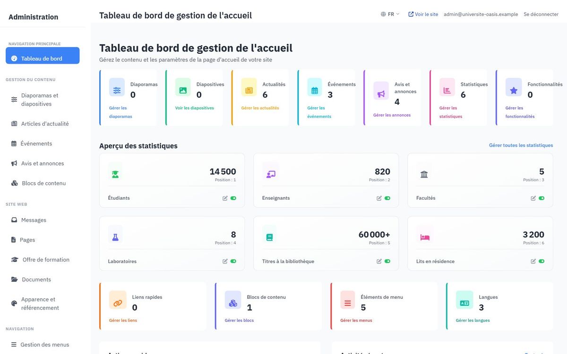Click the Langues translation icon
This screenshot has height=354, width=567.
point(464,303)
